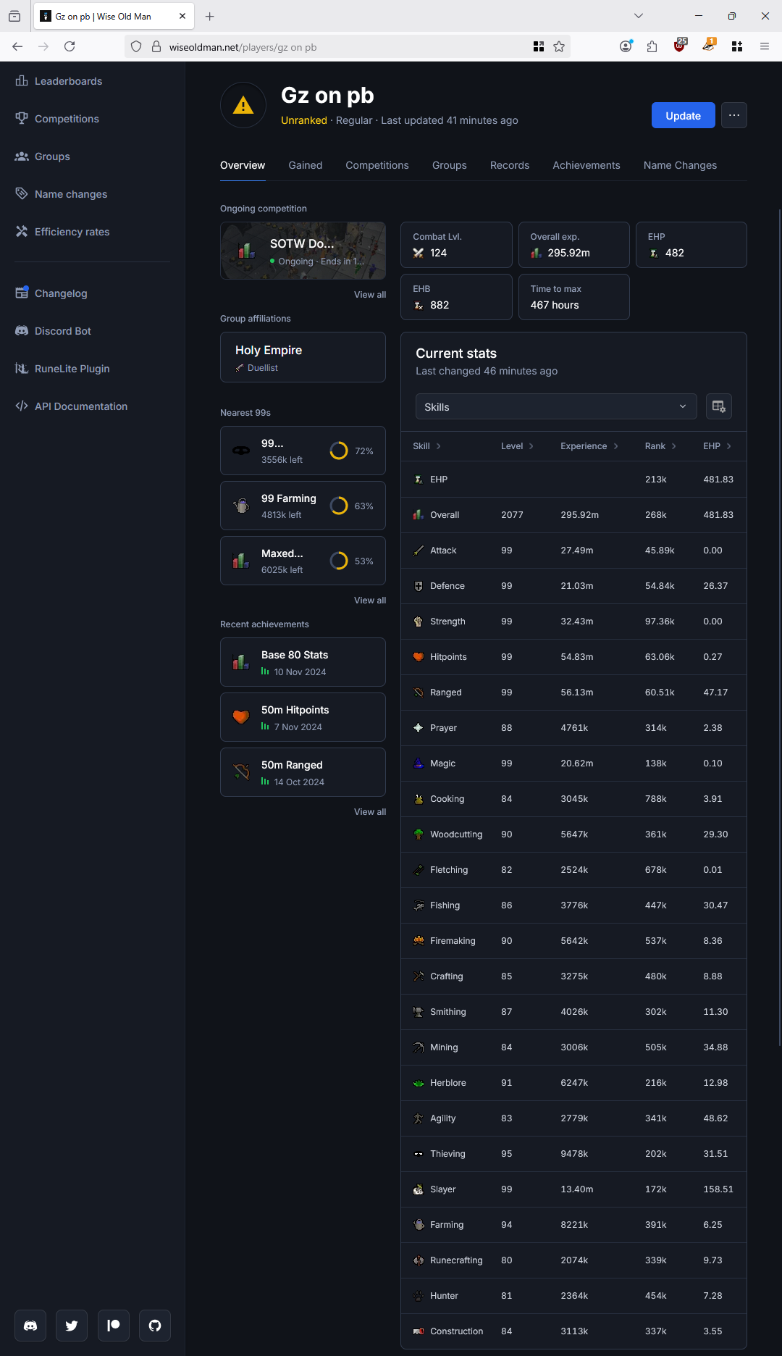Click the Agility EHP value 48.62
The height and width of the screenshot is (1356, 782).
click(715, 1118)
